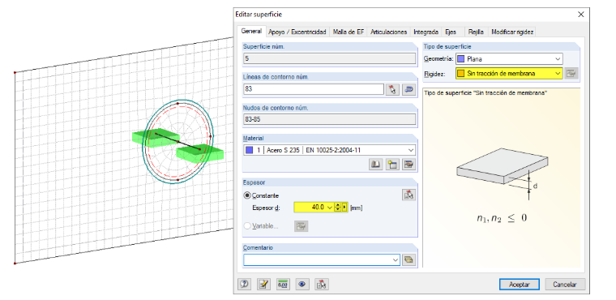
Task: Open the help icon at dialog bottom
Action: tap(244, 284)
